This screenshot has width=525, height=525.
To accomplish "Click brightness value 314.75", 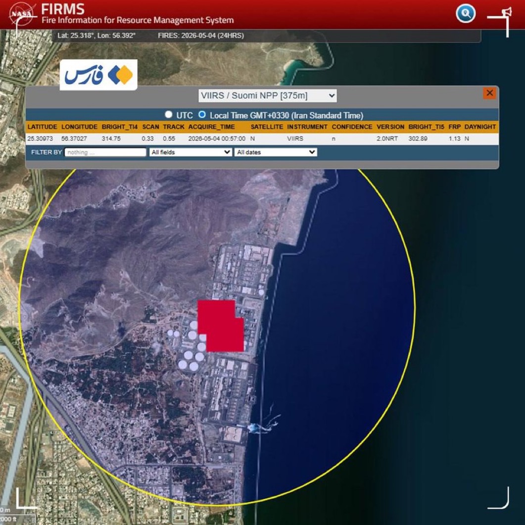I will tap(111, 139).
